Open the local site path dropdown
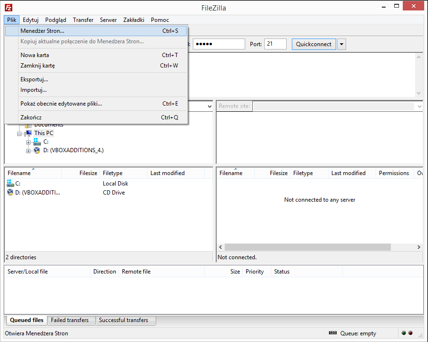This screenshot has width=428, height=342. [x=209, y=107]
